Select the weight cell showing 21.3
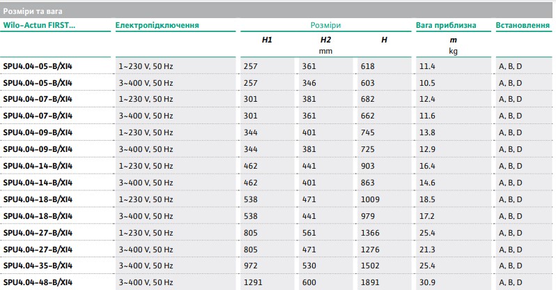This screenshot has width=556, height=290. tap(427, 250)
